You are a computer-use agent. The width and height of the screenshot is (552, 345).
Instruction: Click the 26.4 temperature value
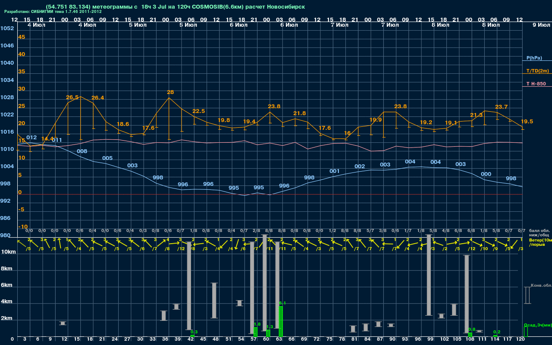click(x=97, y=98)
